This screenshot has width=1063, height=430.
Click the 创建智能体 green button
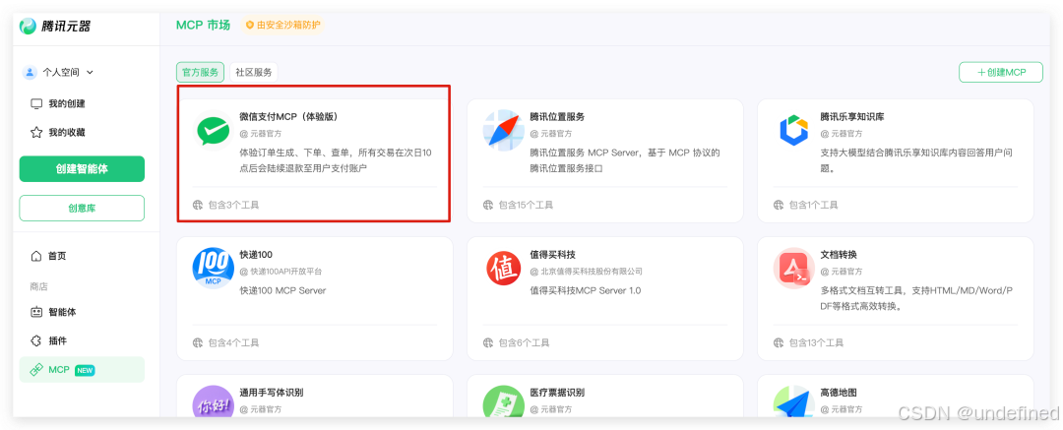(x=82, y=169)
